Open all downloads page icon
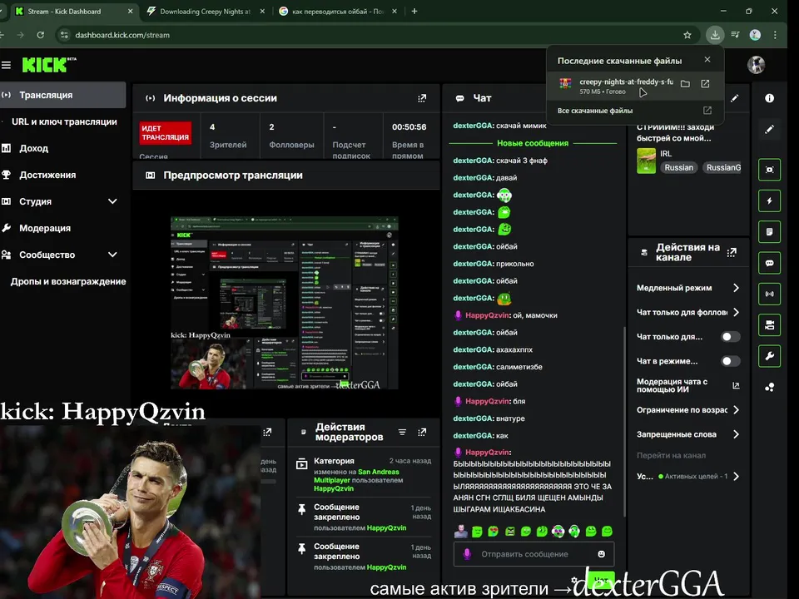The width and height of the screenshot is (799, 599). [707, 111]
